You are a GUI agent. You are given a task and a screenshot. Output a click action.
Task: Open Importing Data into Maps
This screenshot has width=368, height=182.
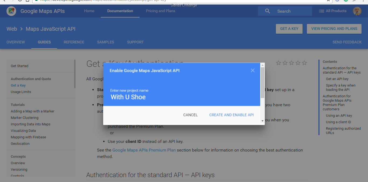coord(30,124)
